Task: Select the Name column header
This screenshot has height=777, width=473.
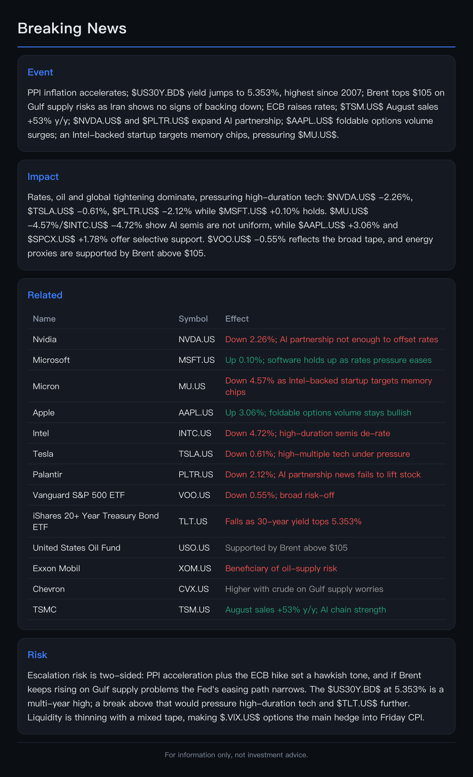Action: pos(44,319)
